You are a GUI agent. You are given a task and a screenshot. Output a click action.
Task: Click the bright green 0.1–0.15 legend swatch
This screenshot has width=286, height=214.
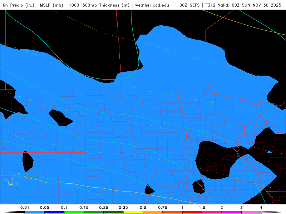74,212
